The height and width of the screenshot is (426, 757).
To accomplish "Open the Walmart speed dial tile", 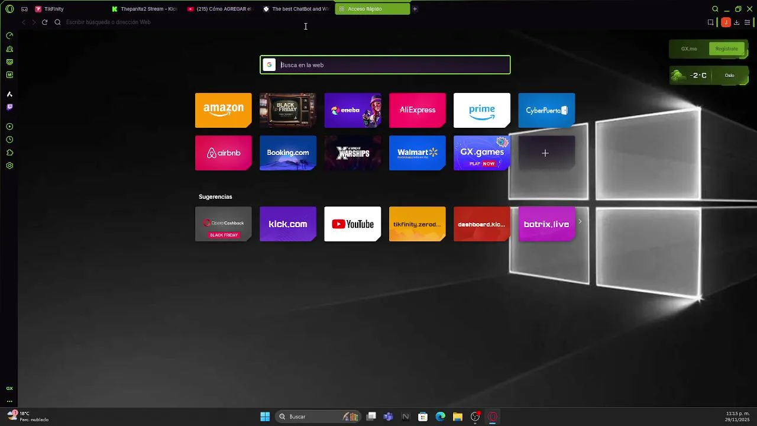I will coord(417,153).
